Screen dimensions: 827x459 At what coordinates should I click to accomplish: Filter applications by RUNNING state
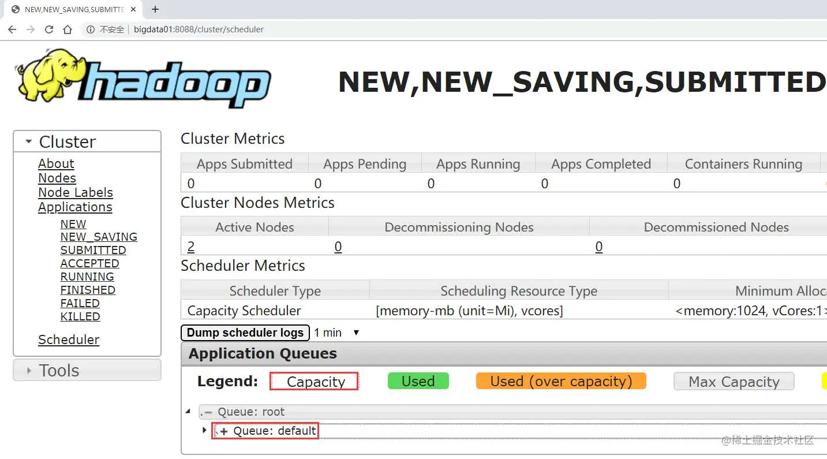click(x=87, y=277)
